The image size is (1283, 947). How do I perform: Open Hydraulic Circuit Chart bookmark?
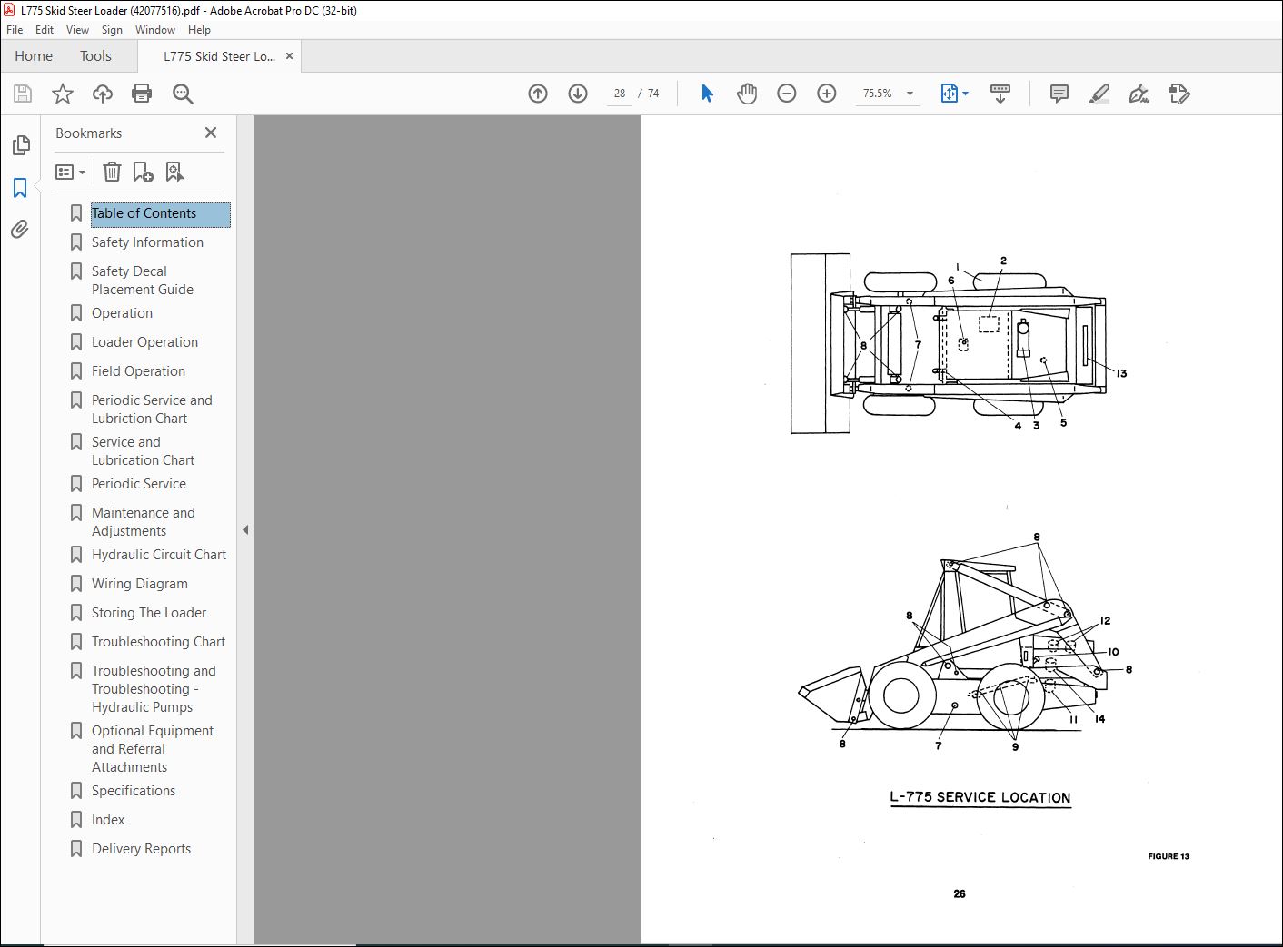(159, 555)
